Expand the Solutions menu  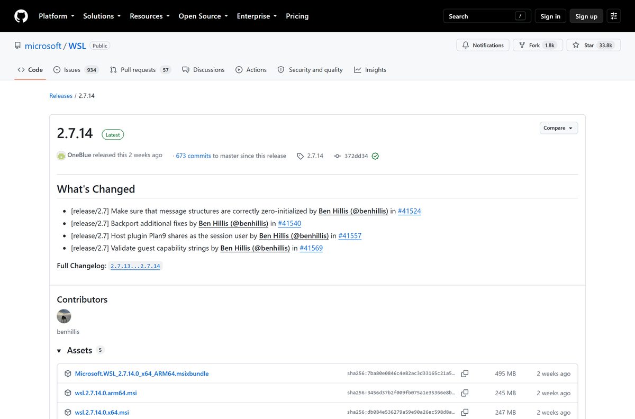tap(102, 16)
